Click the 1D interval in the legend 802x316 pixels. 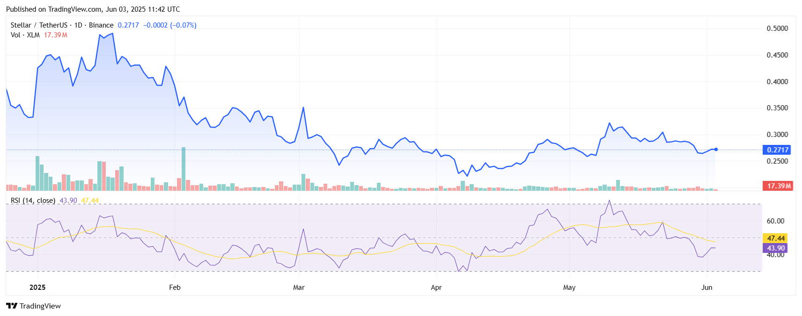click(78, 25)
